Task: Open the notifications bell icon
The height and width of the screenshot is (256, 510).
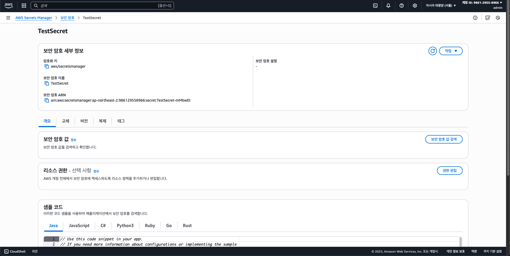Action: click(388, 6)
